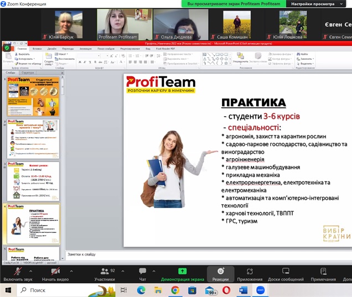Click Восстановить reset slide button
The height and width of the screenshot is (297, 352).
tap(64, 59)
